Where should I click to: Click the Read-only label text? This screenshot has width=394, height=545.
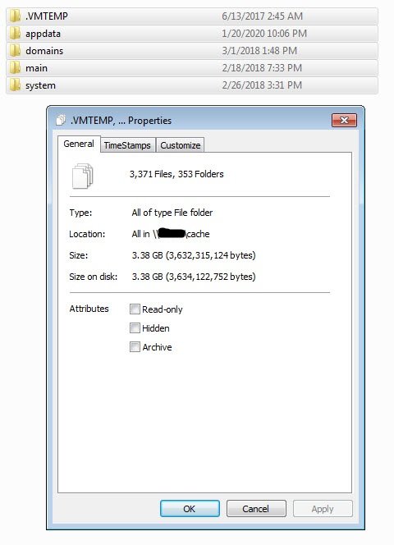click(x=163, y=309)
